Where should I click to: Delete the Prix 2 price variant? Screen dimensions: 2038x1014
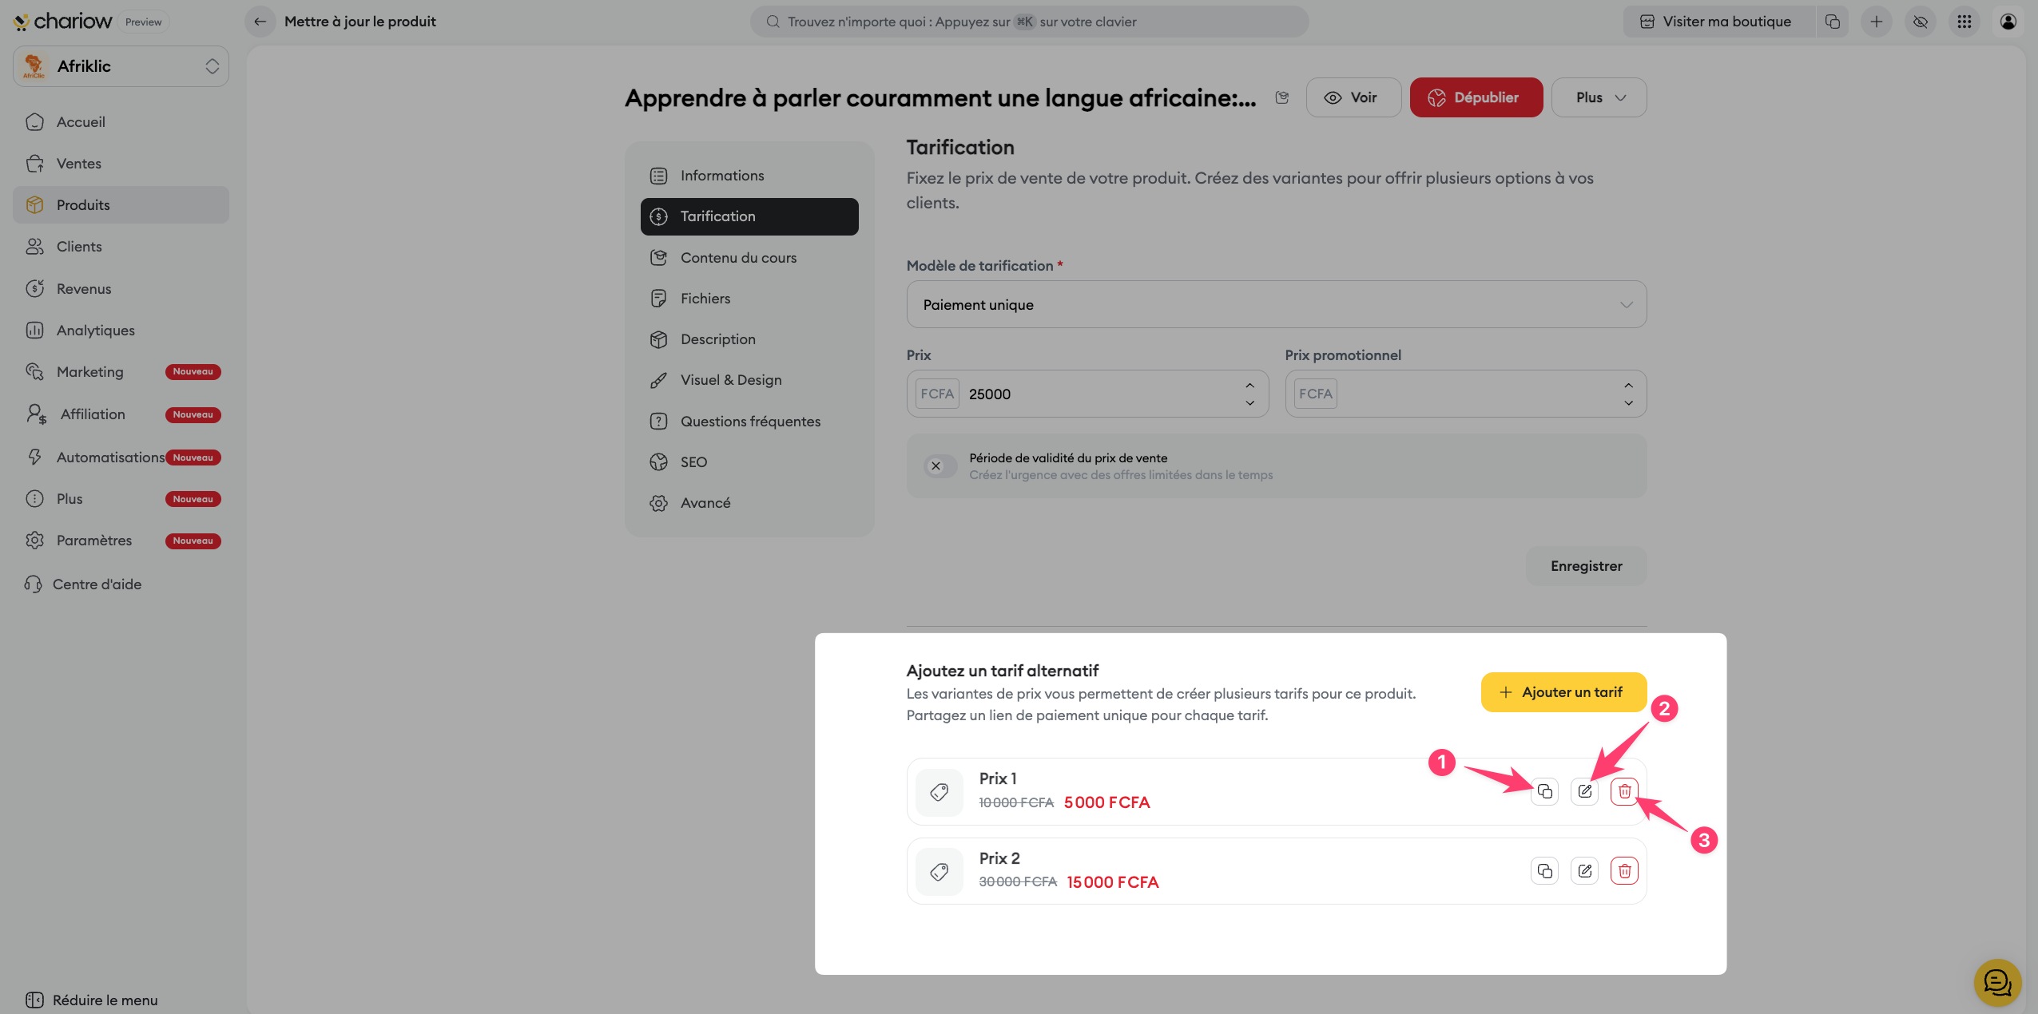(1624, 871)
